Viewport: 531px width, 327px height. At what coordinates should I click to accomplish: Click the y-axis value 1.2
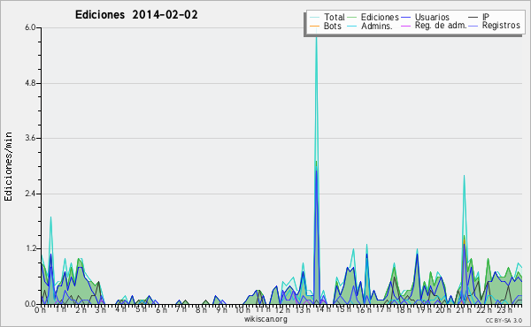click(30, 249)
